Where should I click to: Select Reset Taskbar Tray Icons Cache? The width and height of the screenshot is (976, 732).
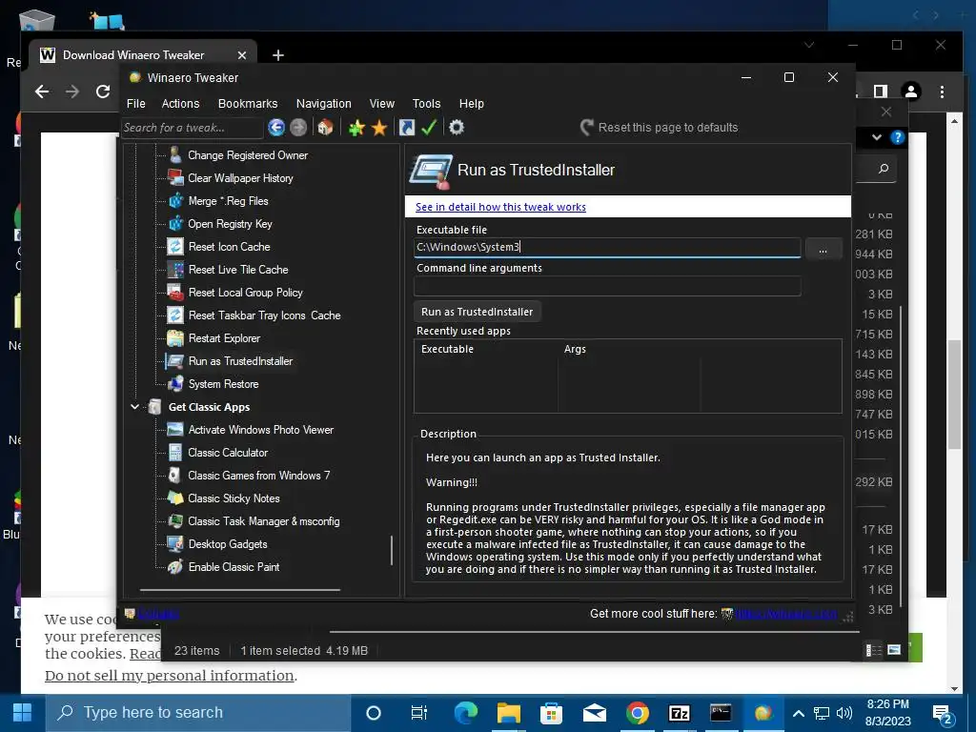click(265, 315)
